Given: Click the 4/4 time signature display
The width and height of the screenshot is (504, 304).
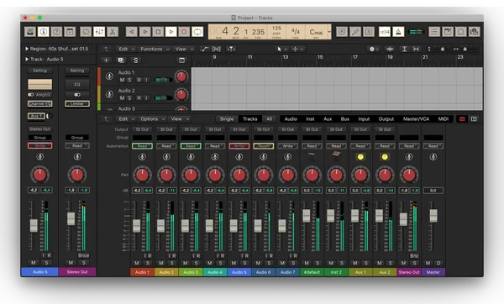Looking at the screenshot, I should coord(296,32).
